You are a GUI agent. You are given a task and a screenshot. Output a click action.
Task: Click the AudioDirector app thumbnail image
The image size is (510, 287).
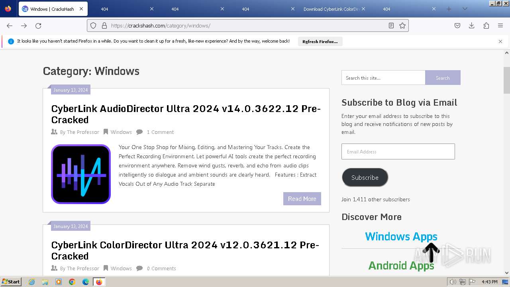(81, 174)
